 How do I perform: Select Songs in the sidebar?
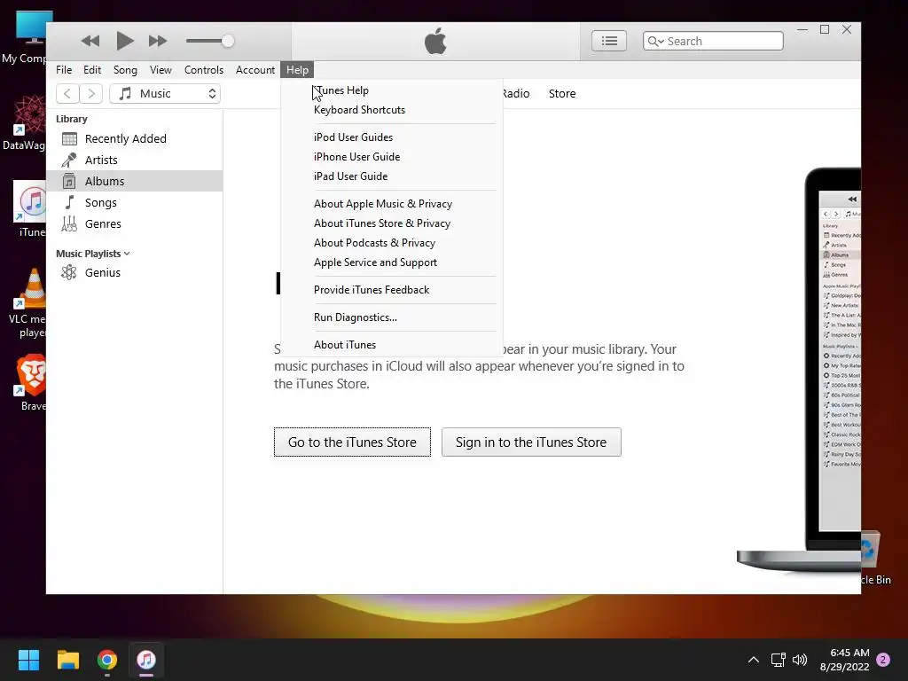pyautogui.click(x=135, y=202)
